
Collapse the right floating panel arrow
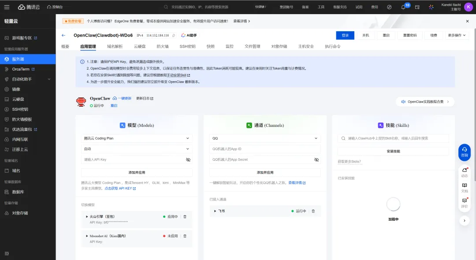(465, 221)
